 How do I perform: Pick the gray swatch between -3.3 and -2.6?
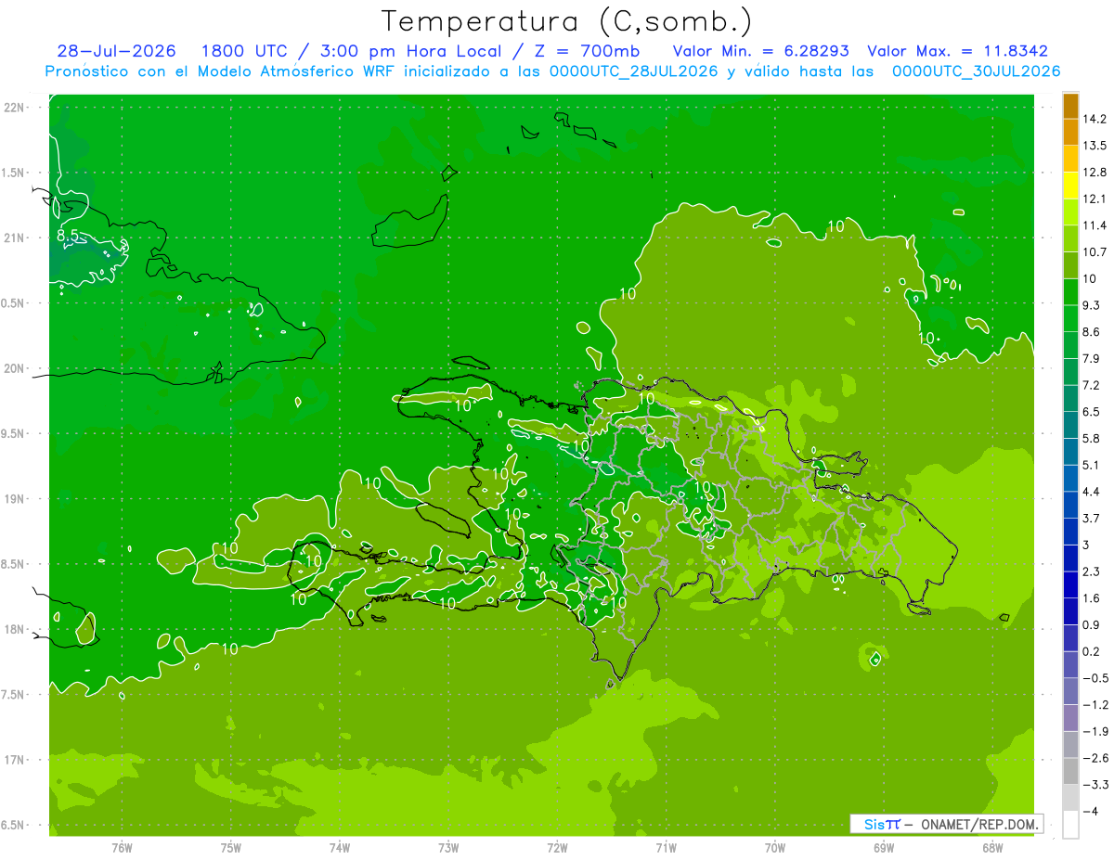(x=1070, y=771)
